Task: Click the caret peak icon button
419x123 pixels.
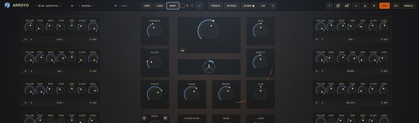Action: (x=365, y=6)
